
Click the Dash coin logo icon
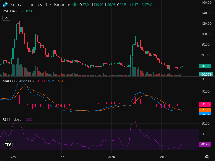tap(5, 5)
